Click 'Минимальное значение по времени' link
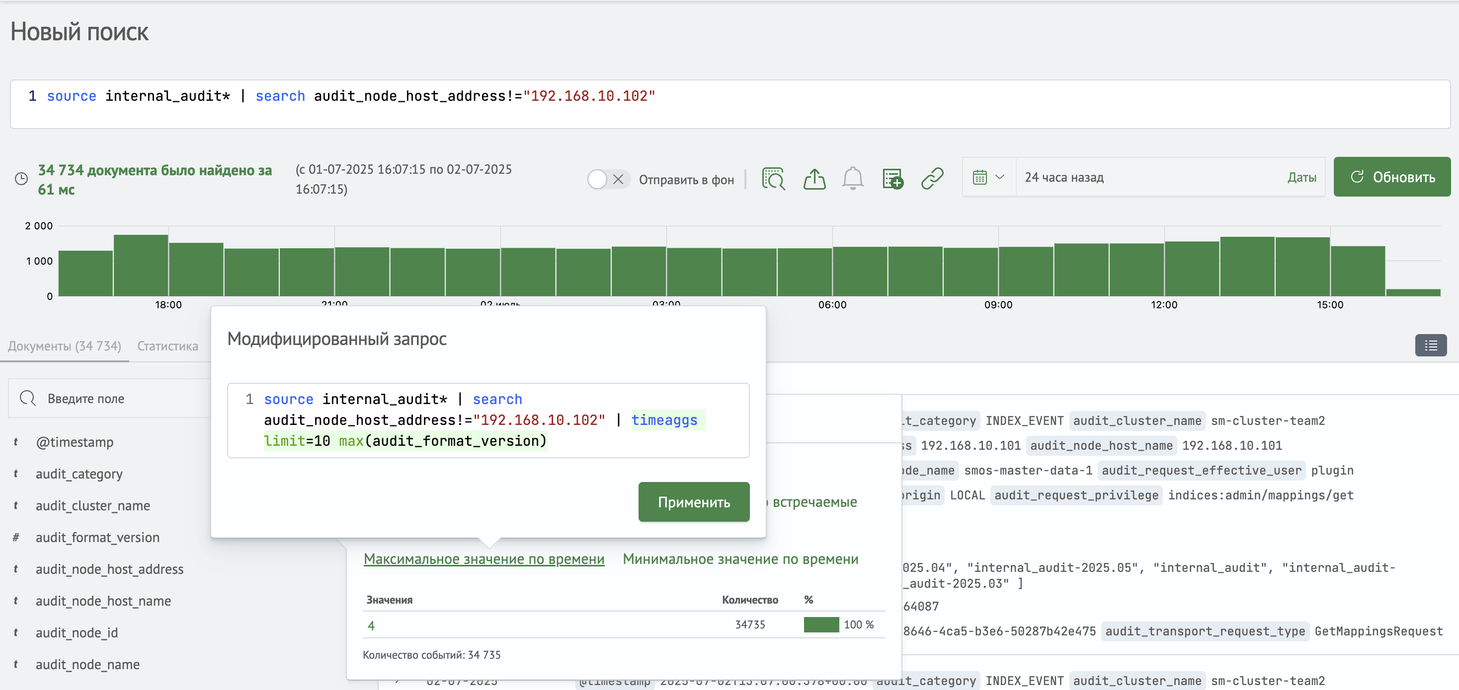Viewport: 1459px width, 690px height. click(x=740, y=559)
